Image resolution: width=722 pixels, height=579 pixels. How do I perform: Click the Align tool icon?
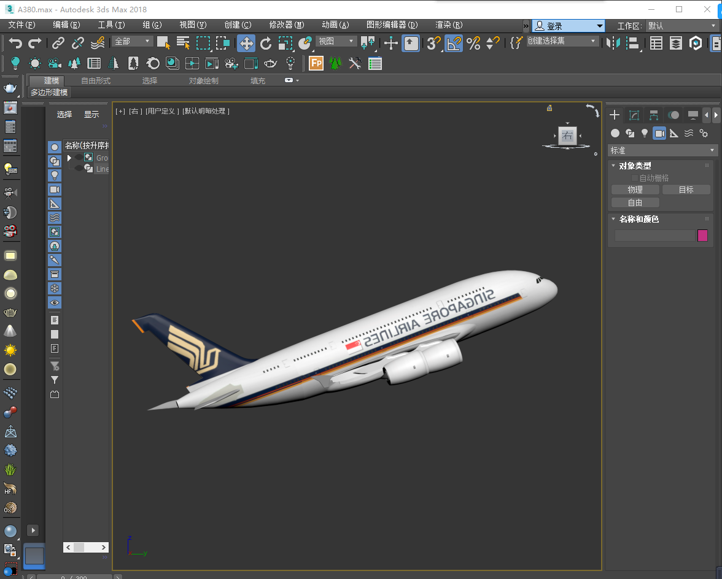633,43
